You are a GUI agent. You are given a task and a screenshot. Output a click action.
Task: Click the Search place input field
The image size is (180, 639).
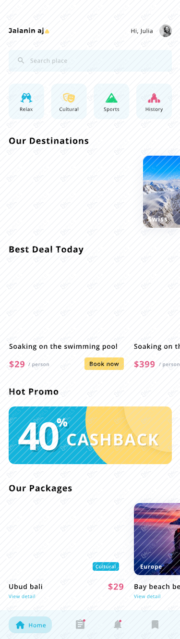click(x=90, y=61)
